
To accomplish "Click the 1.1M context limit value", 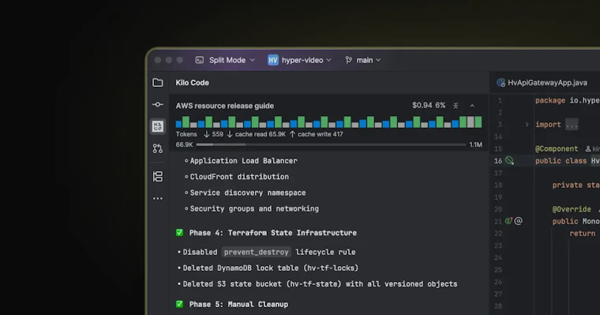I will [475, 144].
